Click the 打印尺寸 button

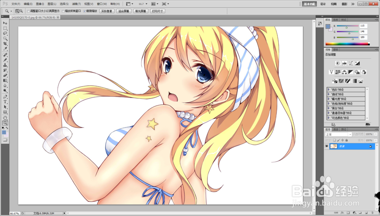click(158, 11)
